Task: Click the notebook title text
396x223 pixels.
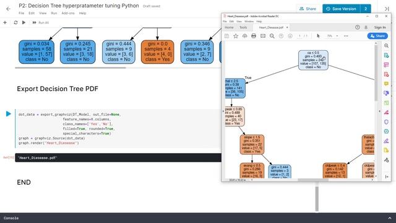Action: (x=79, y=6)
